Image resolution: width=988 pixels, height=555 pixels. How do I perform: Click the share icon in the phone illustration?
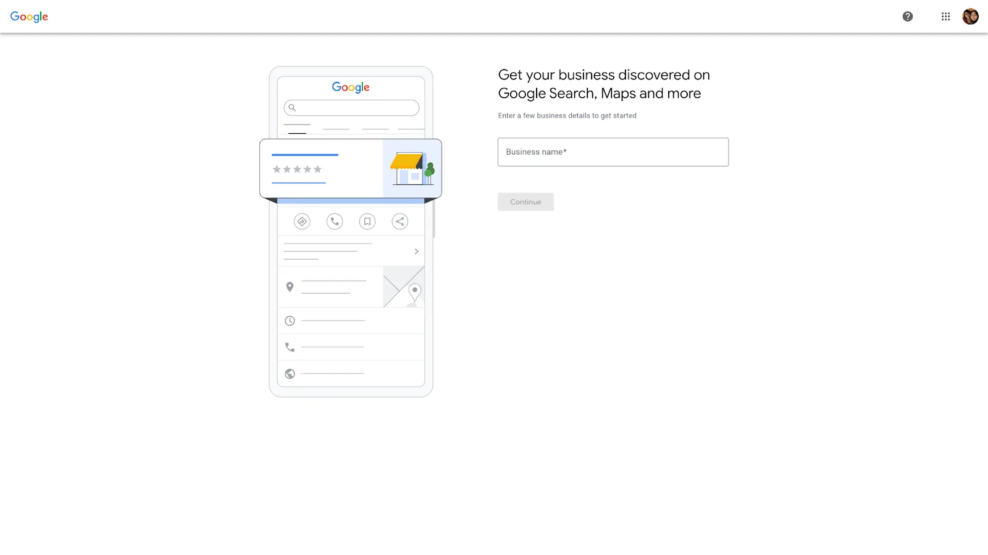click(x=400, y=221)
